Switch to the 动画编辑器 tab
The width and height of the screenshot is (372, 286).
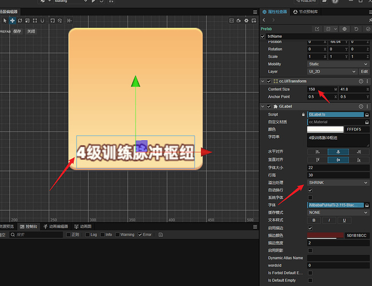click(56, 227)
